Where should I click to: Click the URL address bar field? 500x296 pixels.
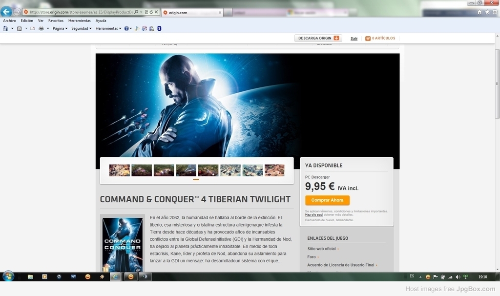pos(81,12)
